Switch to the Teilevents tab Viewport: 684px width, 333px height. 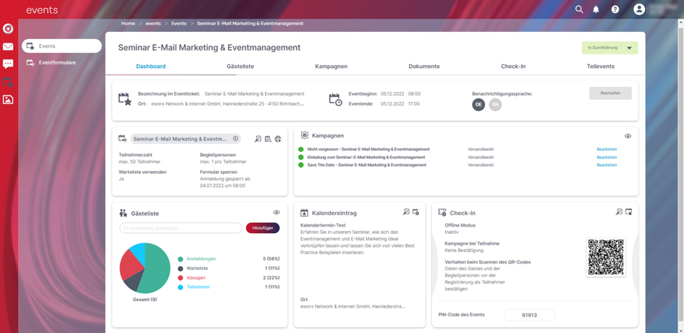(601, 67)
